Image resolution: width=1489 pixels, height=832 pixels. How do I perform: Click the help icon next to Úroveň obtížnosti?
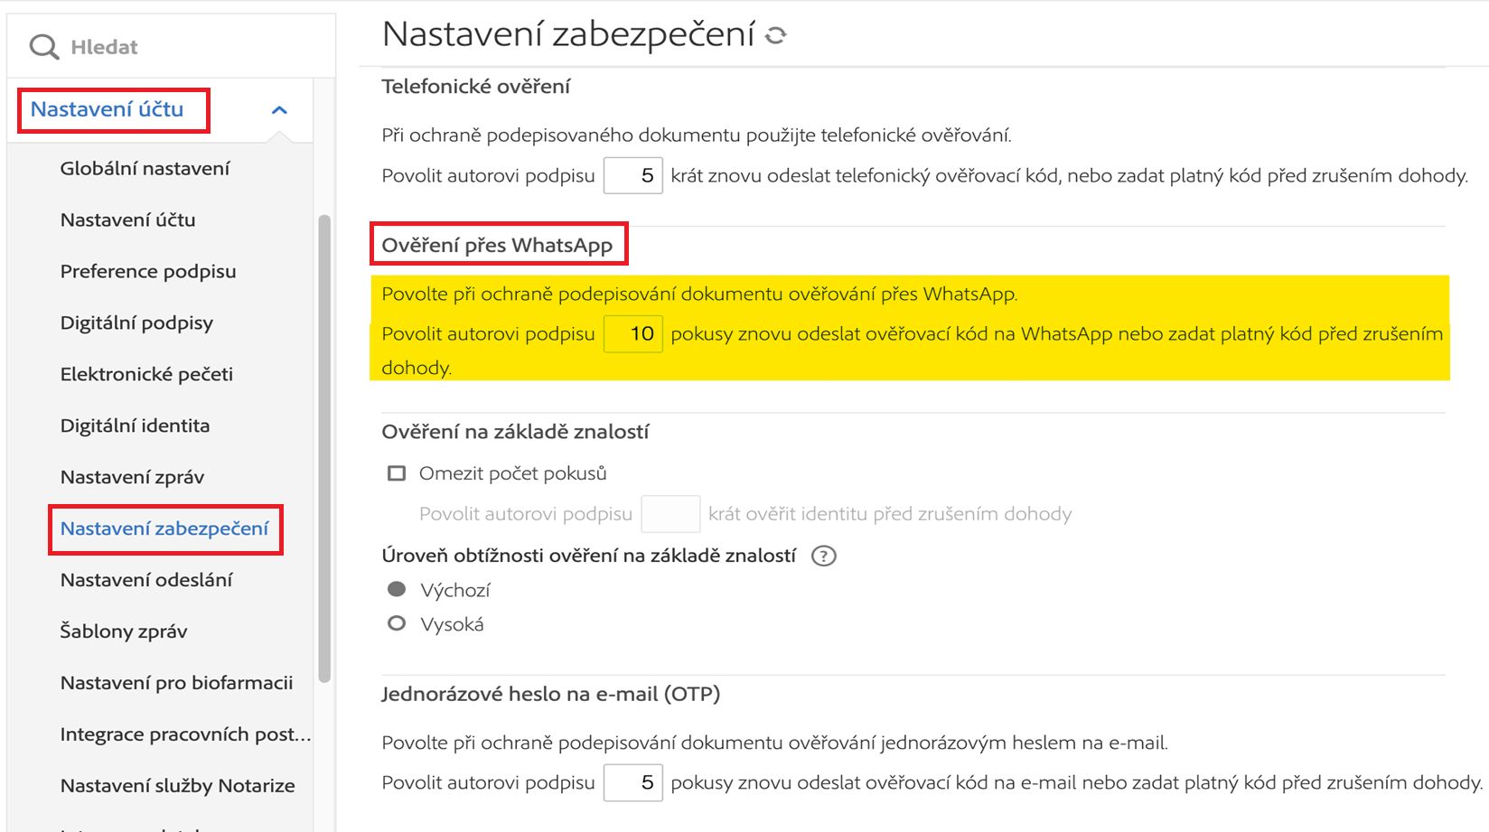[x=823, y=556]
